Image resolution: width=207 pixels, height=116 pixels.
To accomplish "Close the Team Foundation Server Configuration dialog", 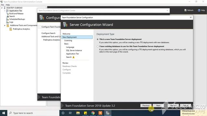I will coord(191,17).
